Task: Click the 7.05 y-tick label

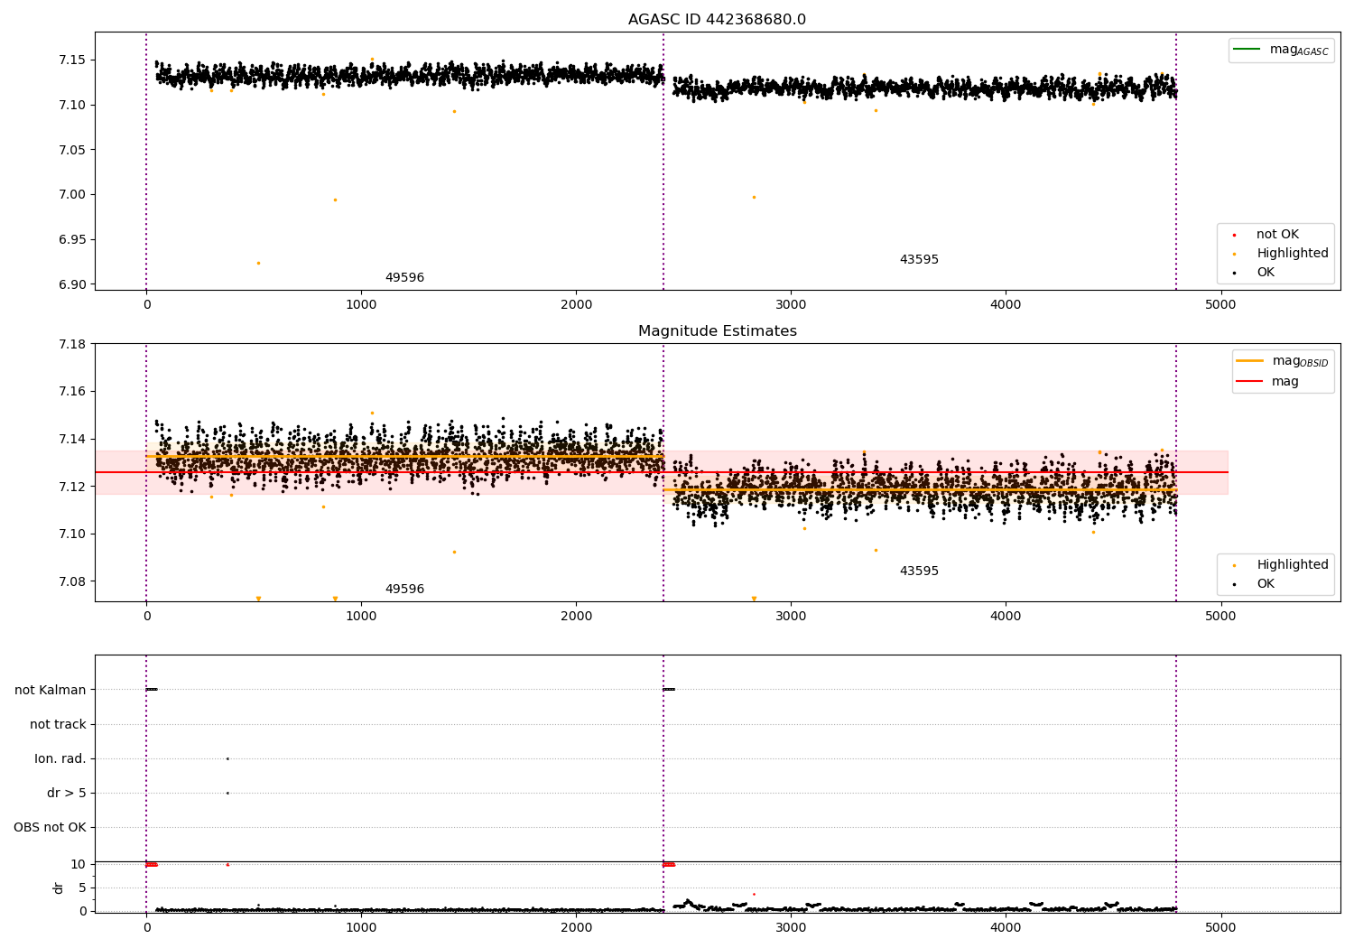Action: pyautogui.click(x=72, y=150)
